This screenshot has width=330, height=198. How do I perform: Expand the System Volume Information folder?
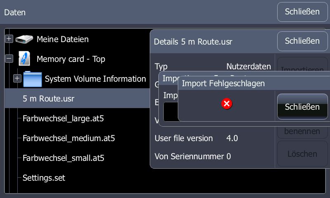[x=17, y=78]
